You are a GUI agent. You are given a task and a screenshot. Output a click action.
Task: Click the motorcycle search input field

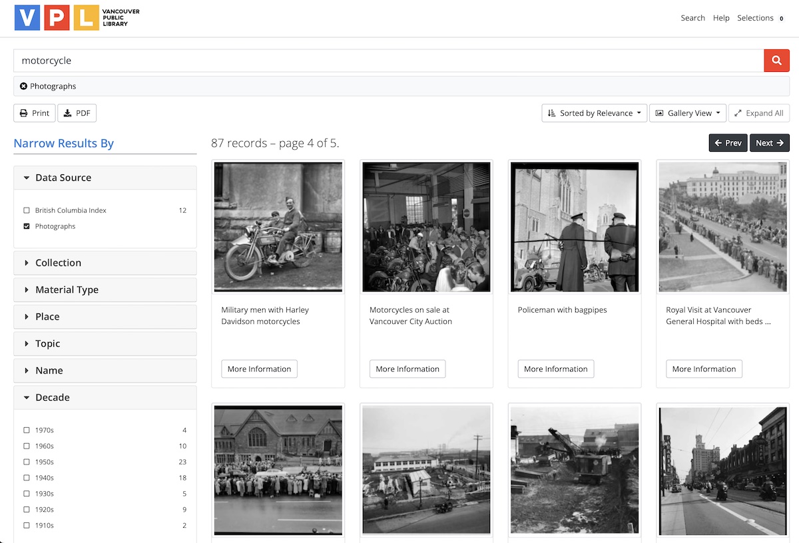click(x=389, y=61)
